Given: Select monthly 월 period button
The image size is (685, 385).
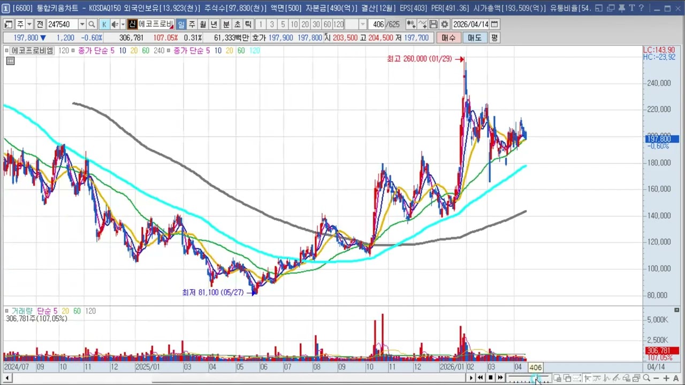Looking at the screenshot, I should (203, 25).
